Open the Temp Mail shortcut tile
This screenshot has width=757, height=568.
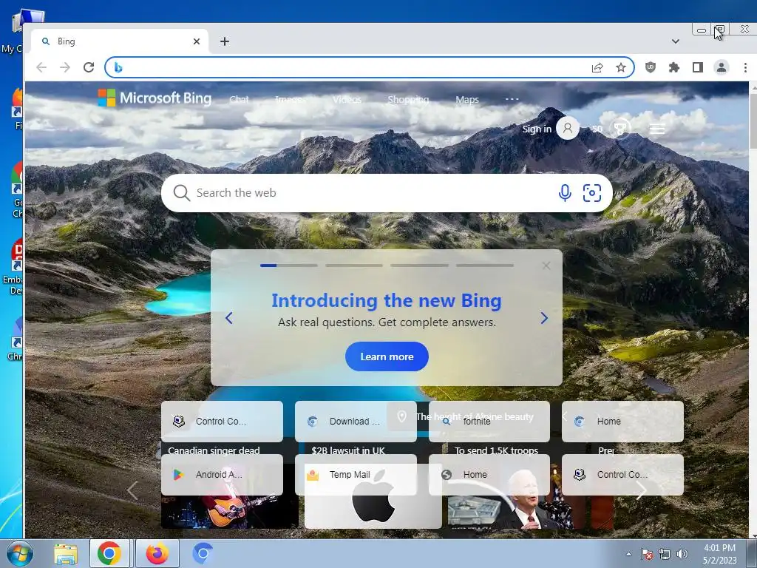[x=356, y=474]
